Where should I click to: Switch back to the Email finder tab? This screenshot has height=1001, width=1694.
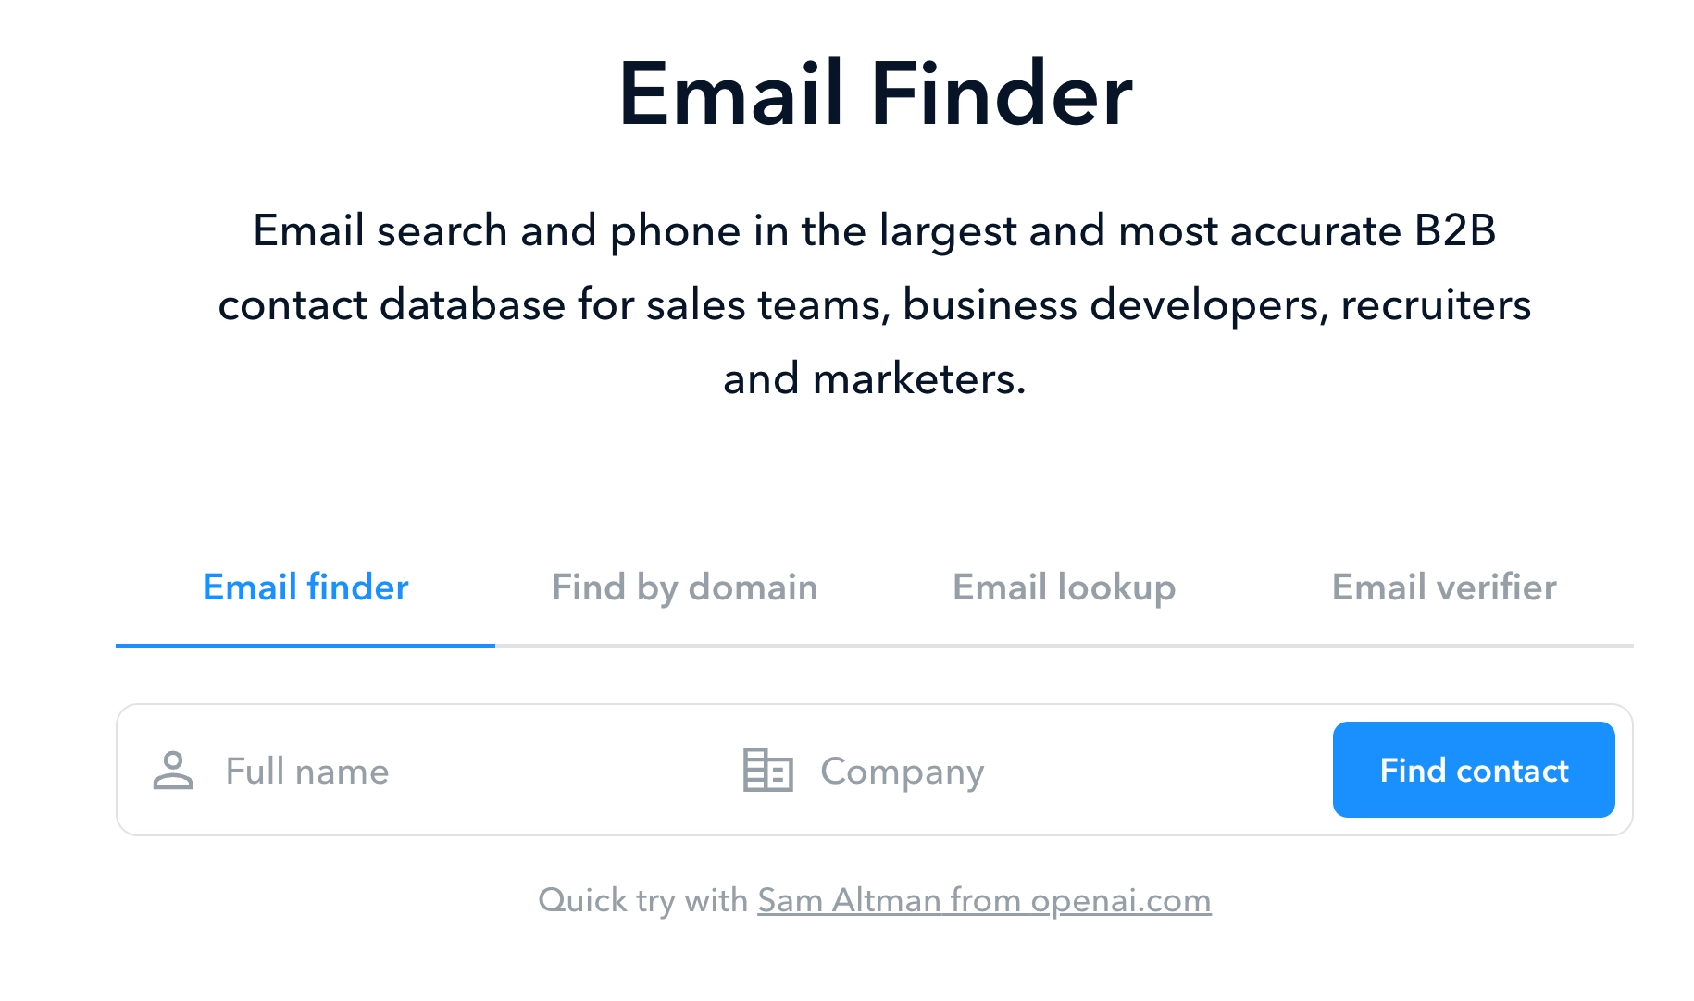coord(305,587)
